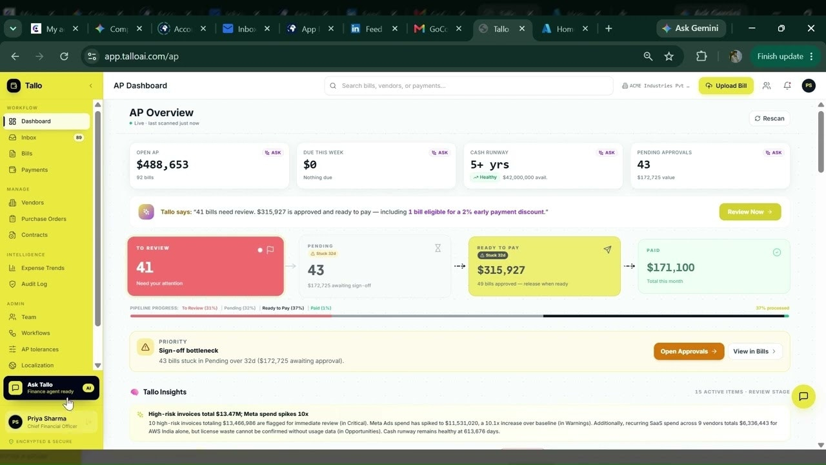Click the PS avatar in header
Viewport: 826px width, 465px height.
pos(809,86)
